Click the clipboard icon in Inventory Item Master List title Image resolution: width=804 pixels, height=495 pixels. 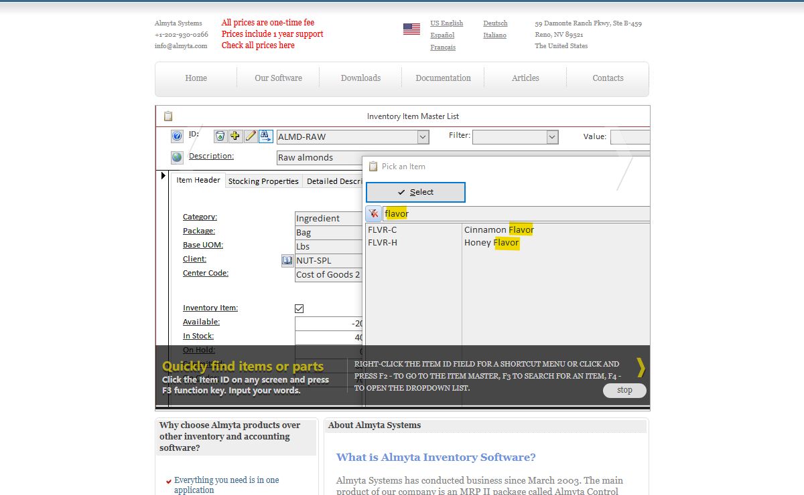coord(168,116)
